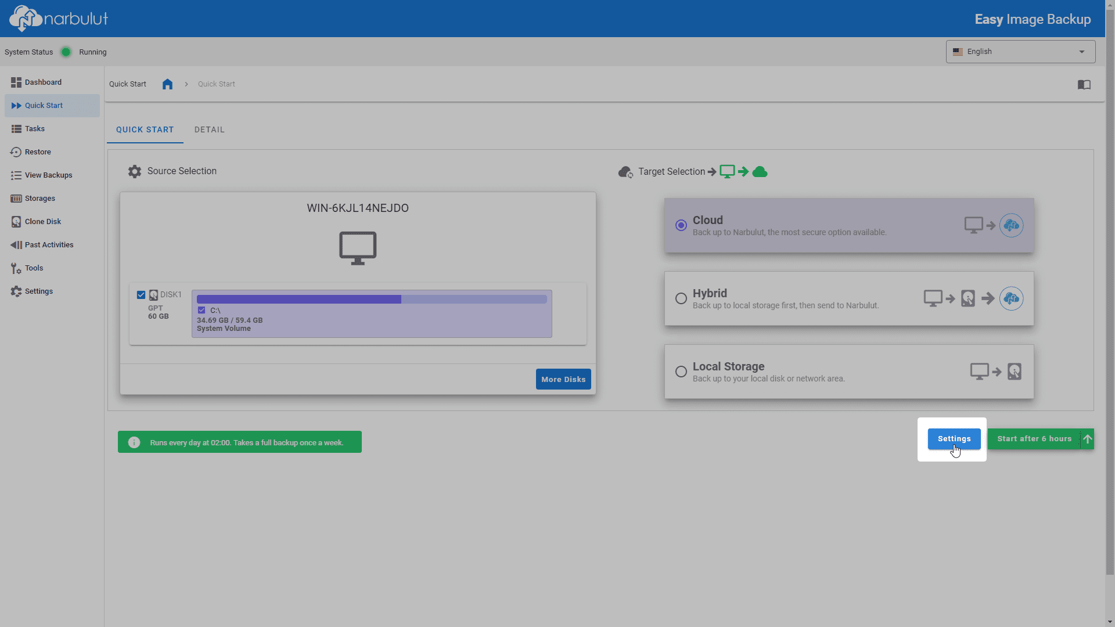1115x627 pixels.
Task: Click the Past Activities icon
Action: click(16, 245)
